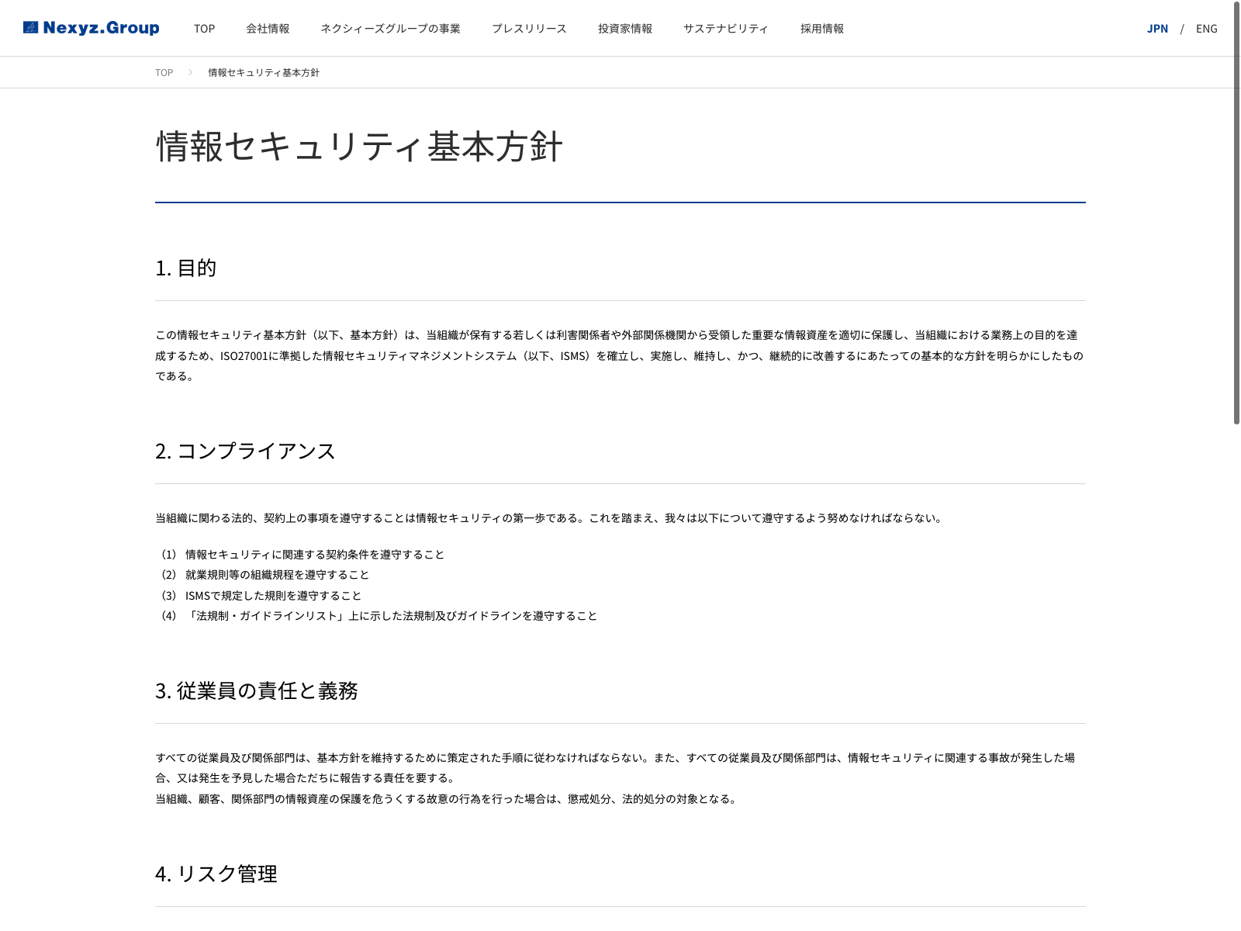Click the Nexyz.Group logo

tap(92, 28)
